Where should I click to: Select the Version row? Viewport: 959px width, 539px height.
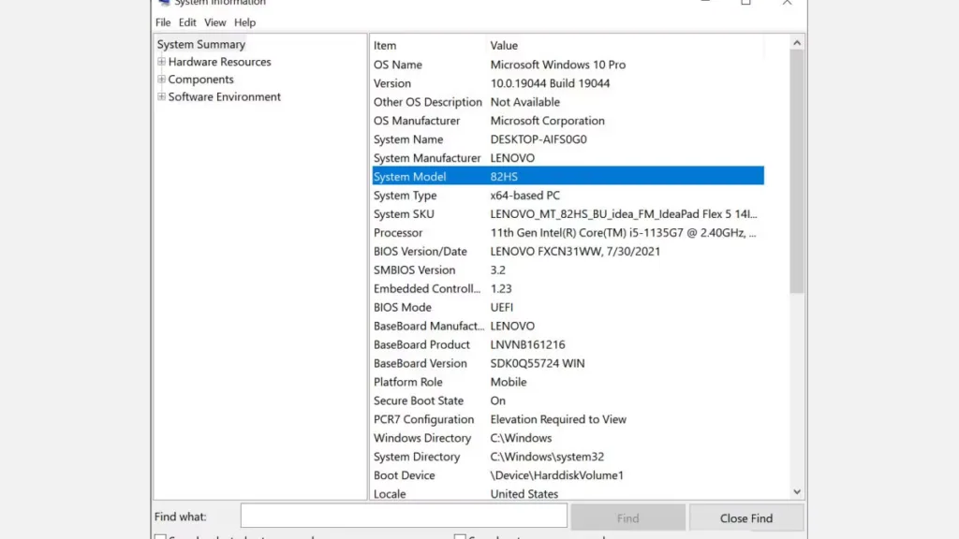568,83
